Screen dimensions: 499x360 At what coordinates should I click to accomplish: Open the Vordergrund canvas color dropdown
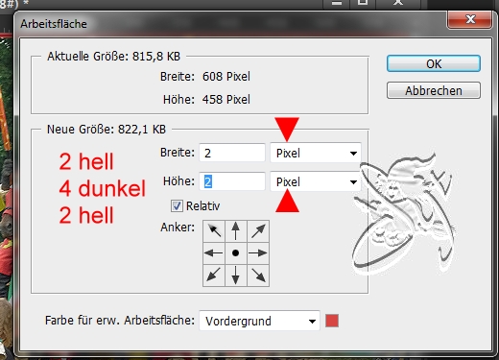pyautogui.click(x=259, y=321)
